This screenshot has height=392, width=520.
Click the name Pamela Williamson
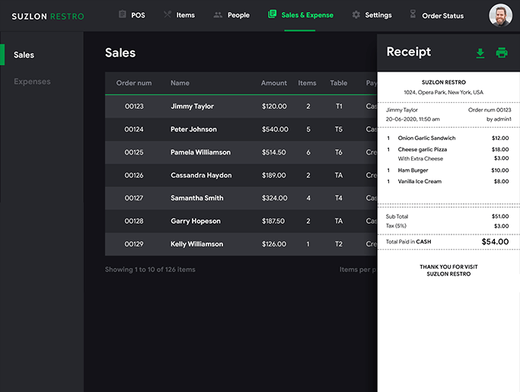pyautogui.click(x=200, y=152)
